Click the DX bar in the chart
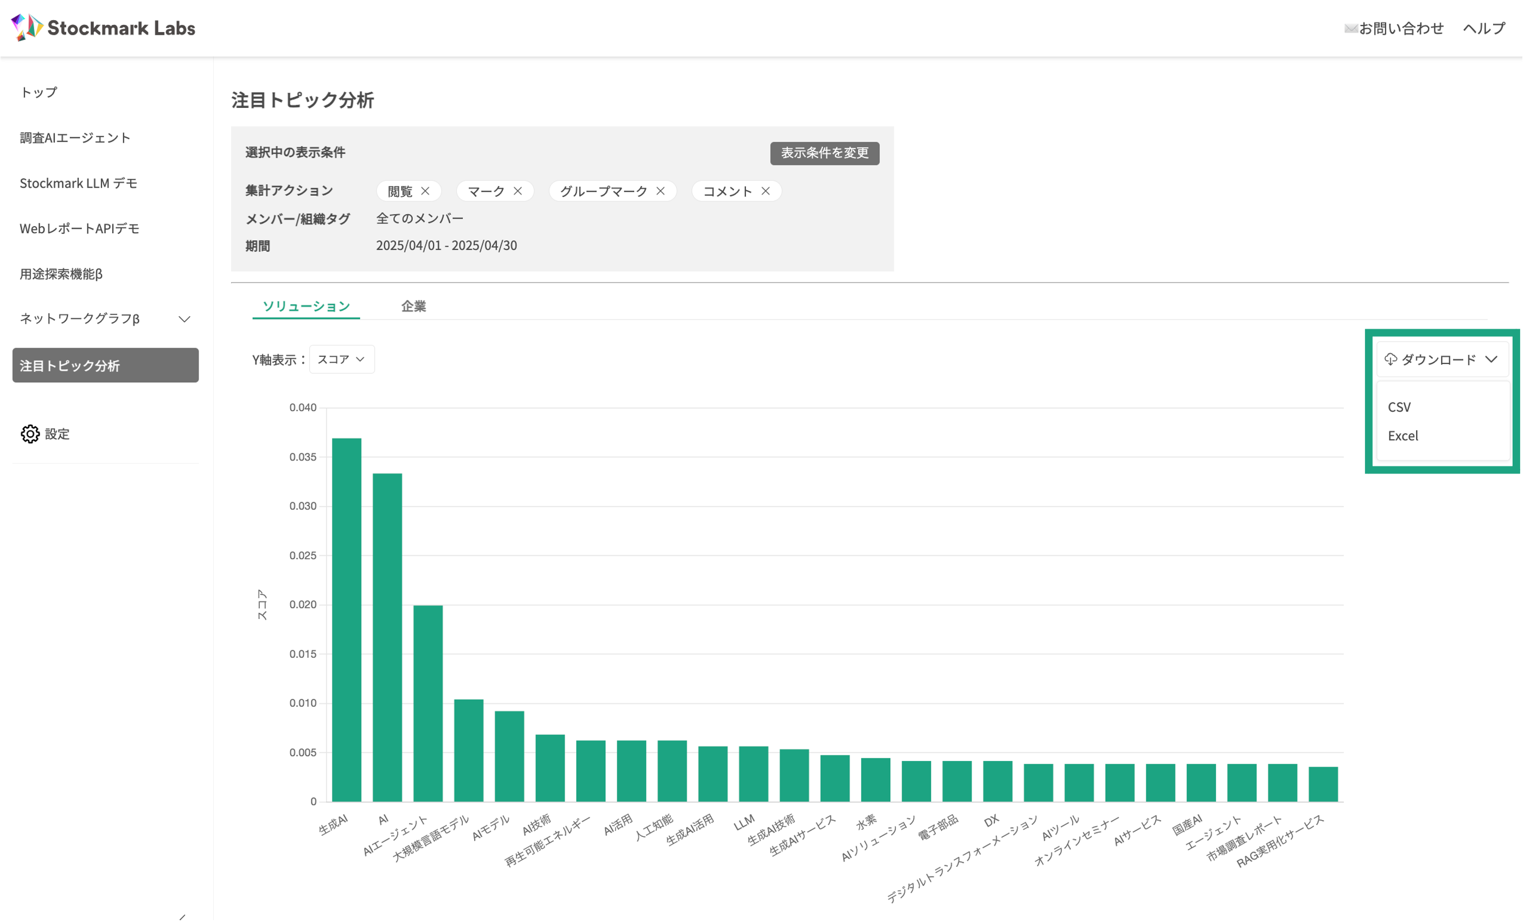 click(x=999, y=782)
